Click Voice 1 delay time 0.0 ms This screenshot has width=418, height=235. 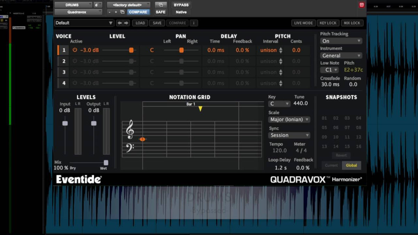[x=216, y=50]
